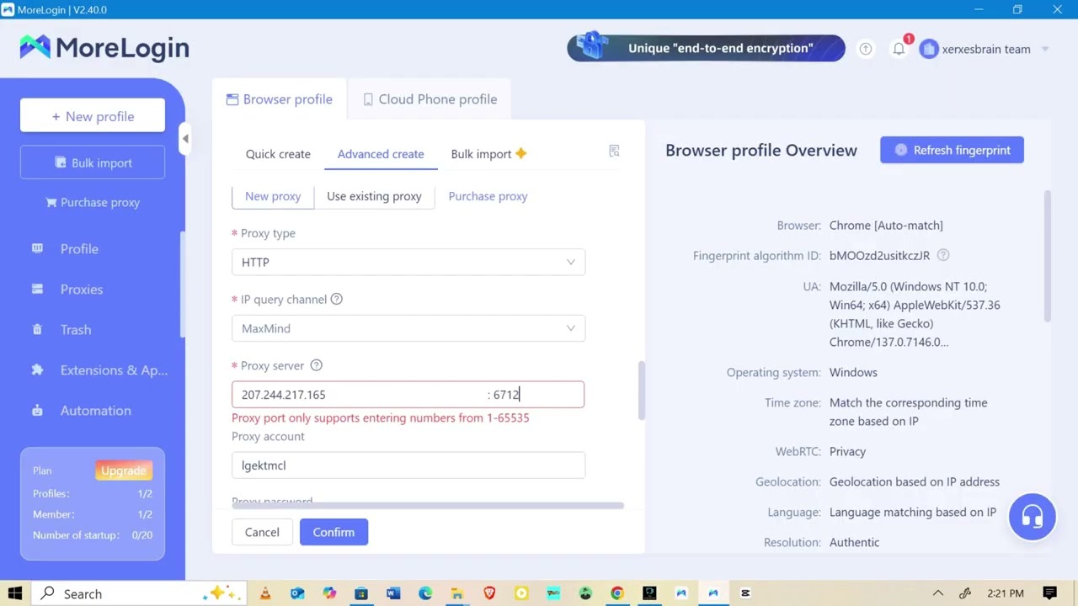Viewport: 1078px width, 606px height.
Task: Click the fingerprint ID bMOOzd2usitkczJR
Action: [x=879, y=256]
